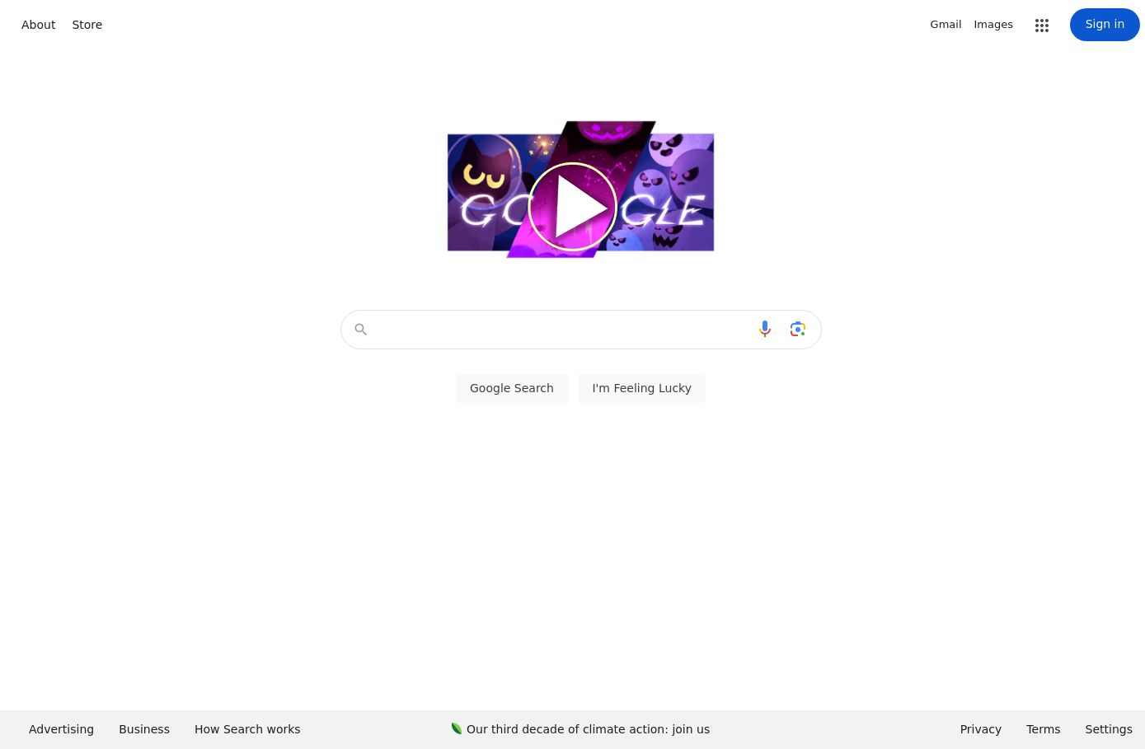Open the Privacy footer link
The width and height of the screenshot is (1145, 749).
click(980, 729)
